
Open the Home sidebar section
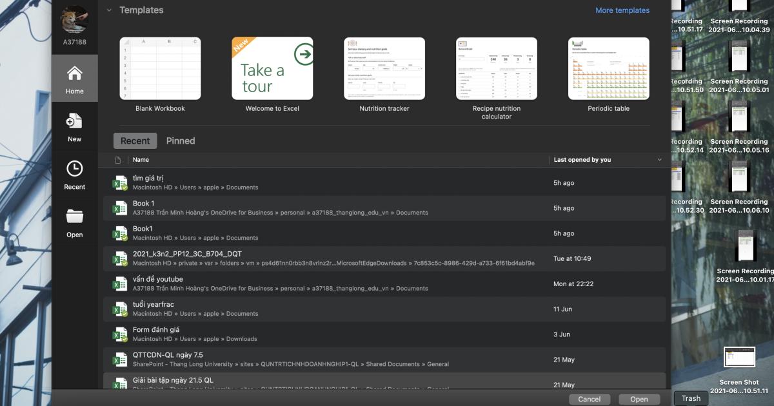pyautogui.click(x=75, y=79)
